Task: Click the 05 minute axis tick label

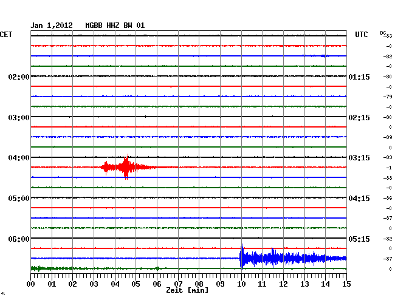Action: pyautogui.click(x=136, y=284)
